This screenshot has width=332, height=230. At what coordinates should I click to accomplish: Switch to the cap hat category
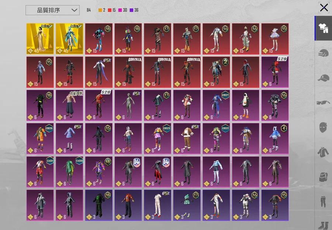[x=323, y=78]
